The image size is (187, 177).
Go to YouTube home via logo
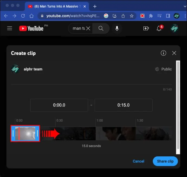tap(31, 29)
